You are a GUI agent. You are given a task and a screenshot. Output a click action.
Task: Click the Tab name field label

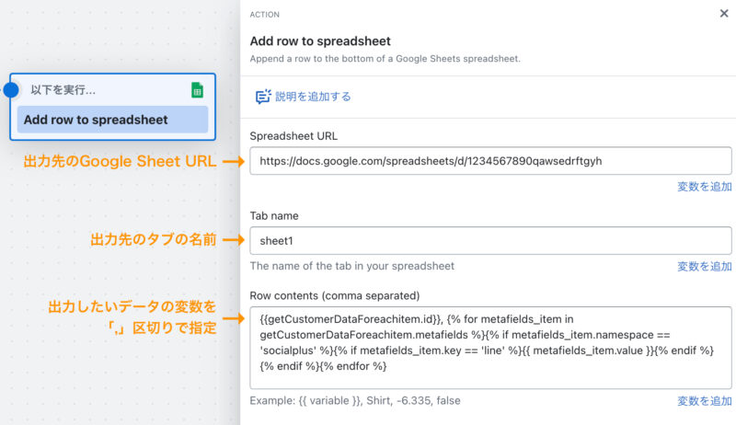[274, 216]
